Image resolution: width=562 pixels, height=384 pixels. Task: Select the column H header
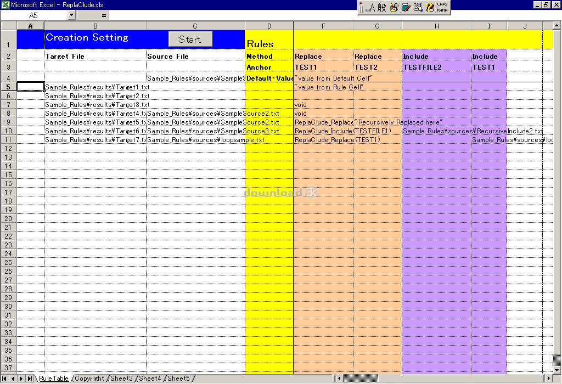436,26
